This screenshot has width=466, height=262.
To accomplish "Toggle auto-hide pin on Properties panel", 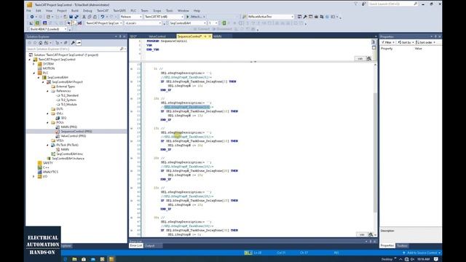I will (435, 36).
